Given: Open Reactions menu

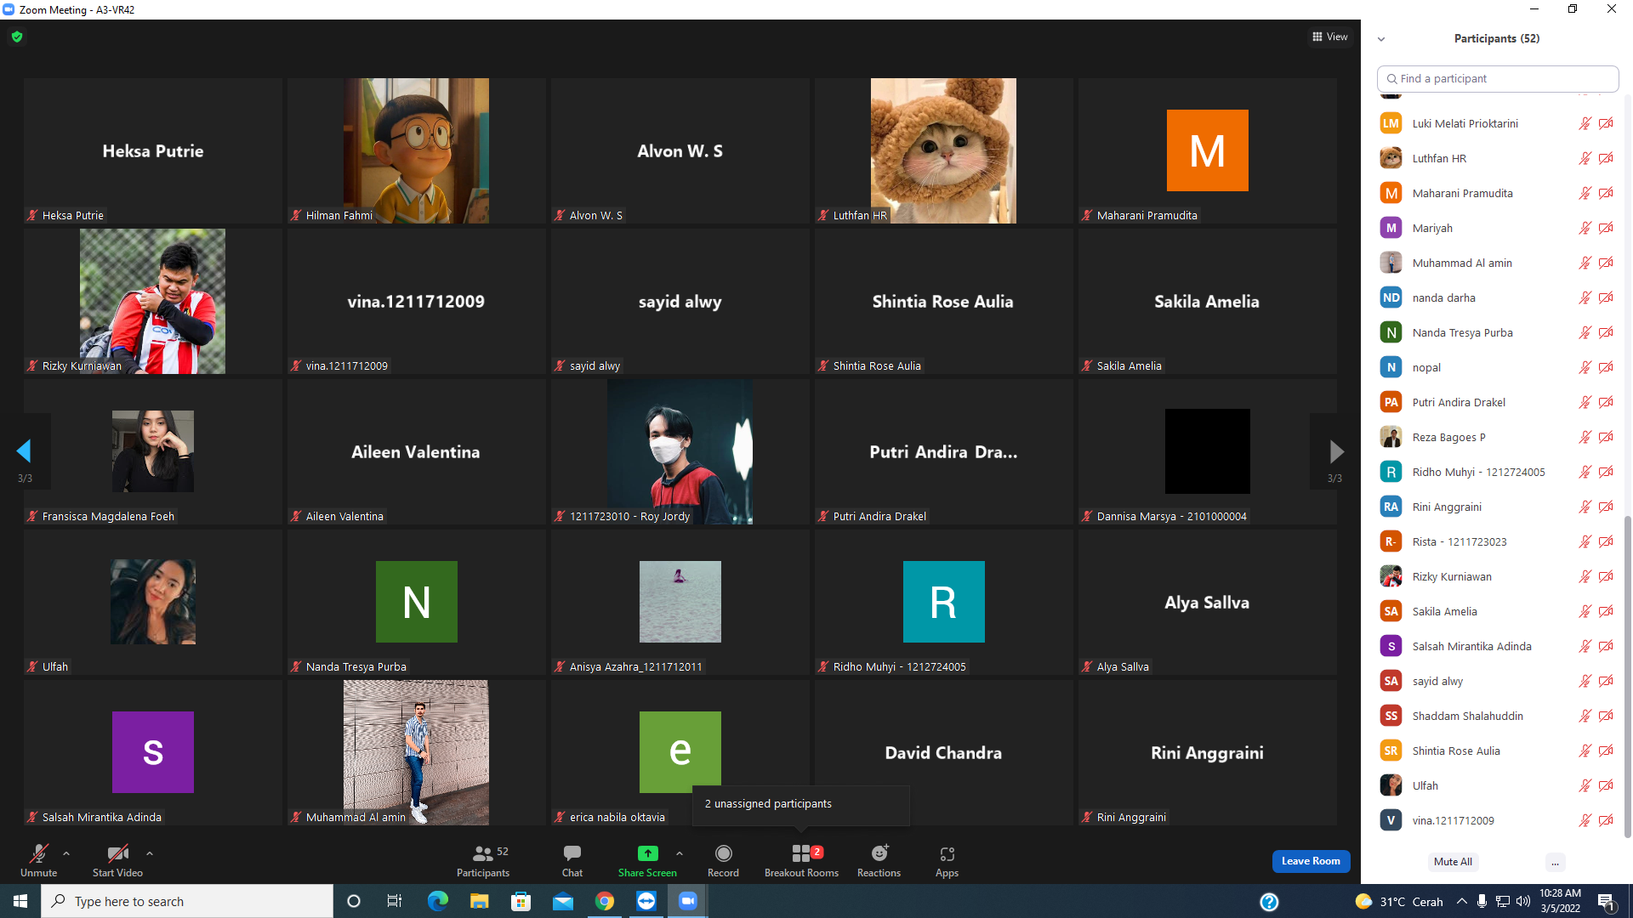Looking at the screenshot, I should coord(879,860).
